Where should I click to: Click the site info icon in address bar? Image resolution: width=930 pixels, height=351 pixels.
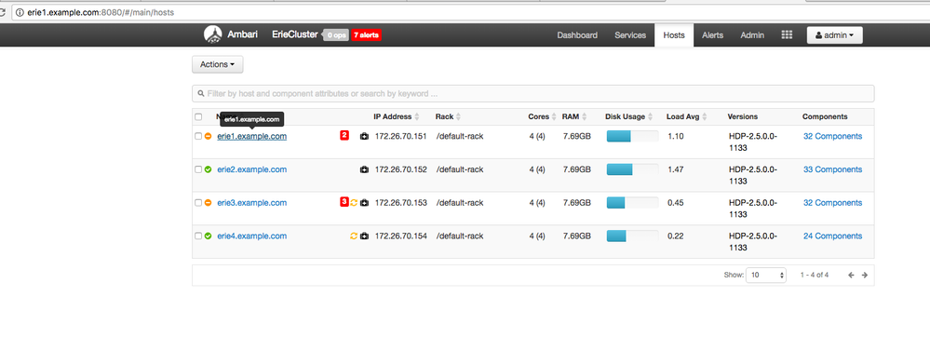pos(20,12)
